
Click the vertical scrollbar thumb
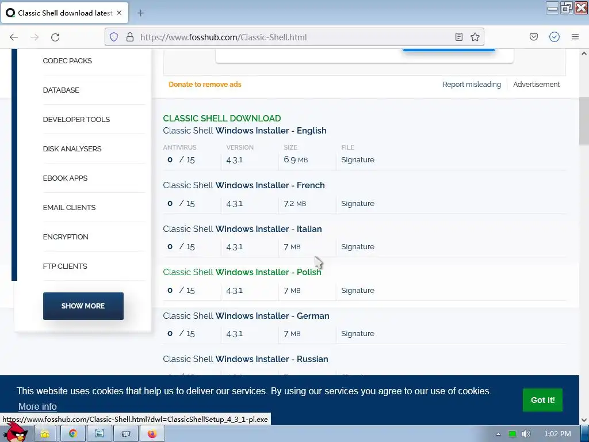coord(584,121)
